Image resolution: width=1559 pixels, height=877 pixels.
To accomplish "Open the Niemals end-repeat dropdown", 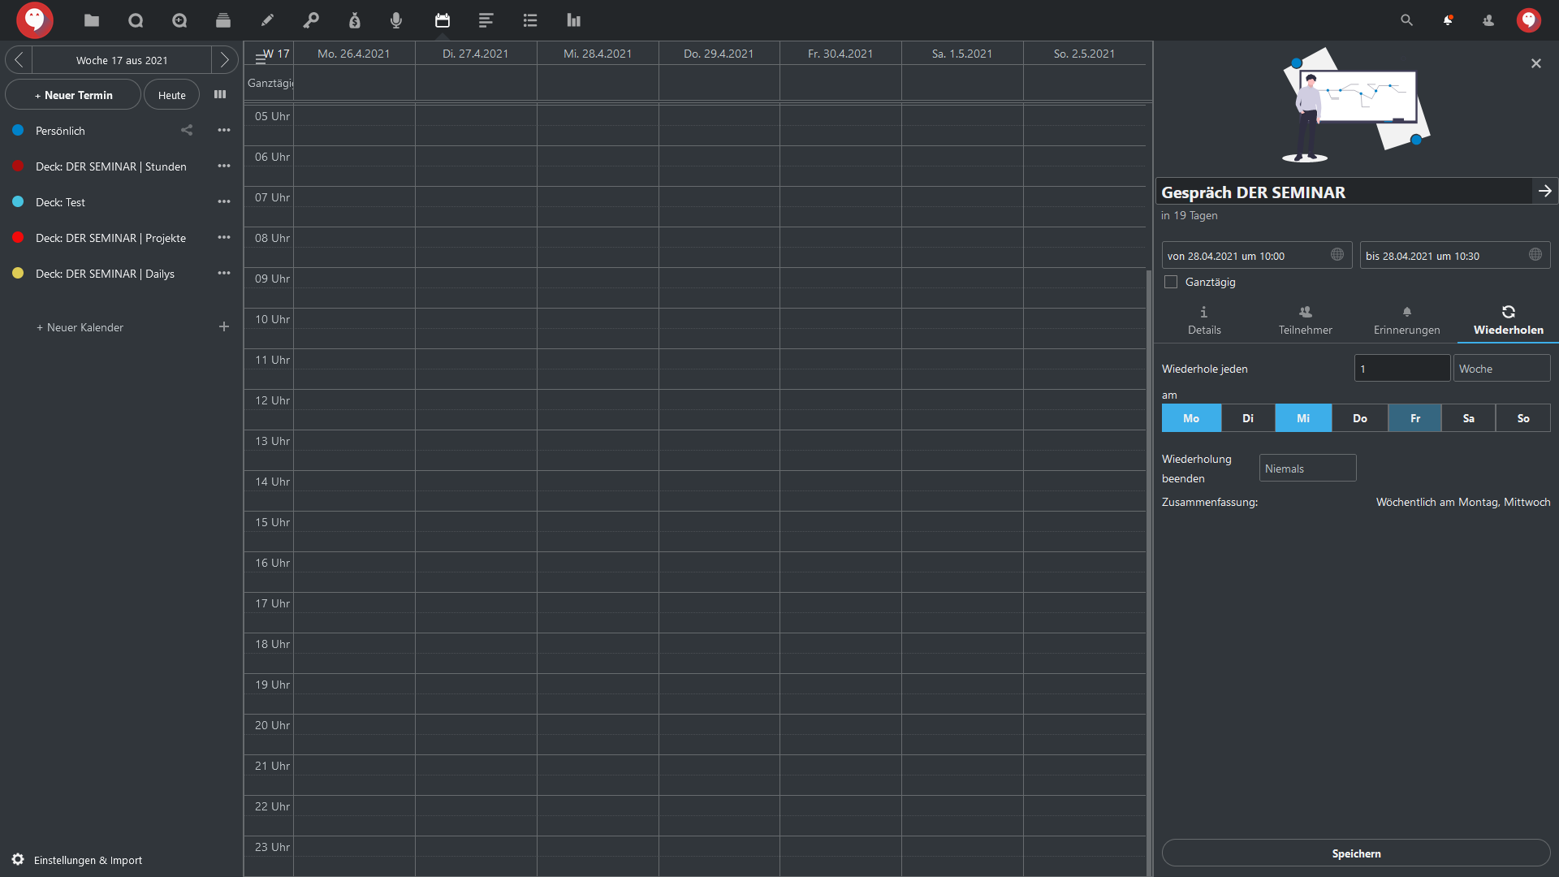I will pos(1306,469).
